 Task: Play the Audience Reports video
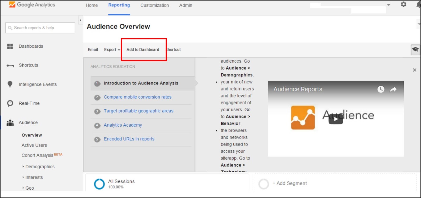336,119
